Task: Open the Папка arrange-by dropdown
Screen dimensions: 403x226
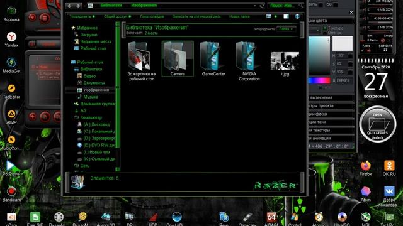Action: pos(286,29)
